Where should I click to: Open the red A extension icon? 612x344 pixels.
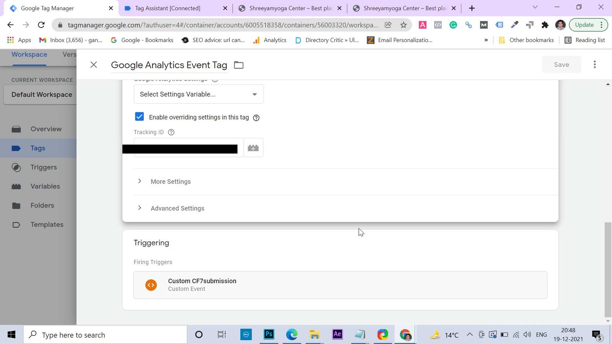pos(423,25)
